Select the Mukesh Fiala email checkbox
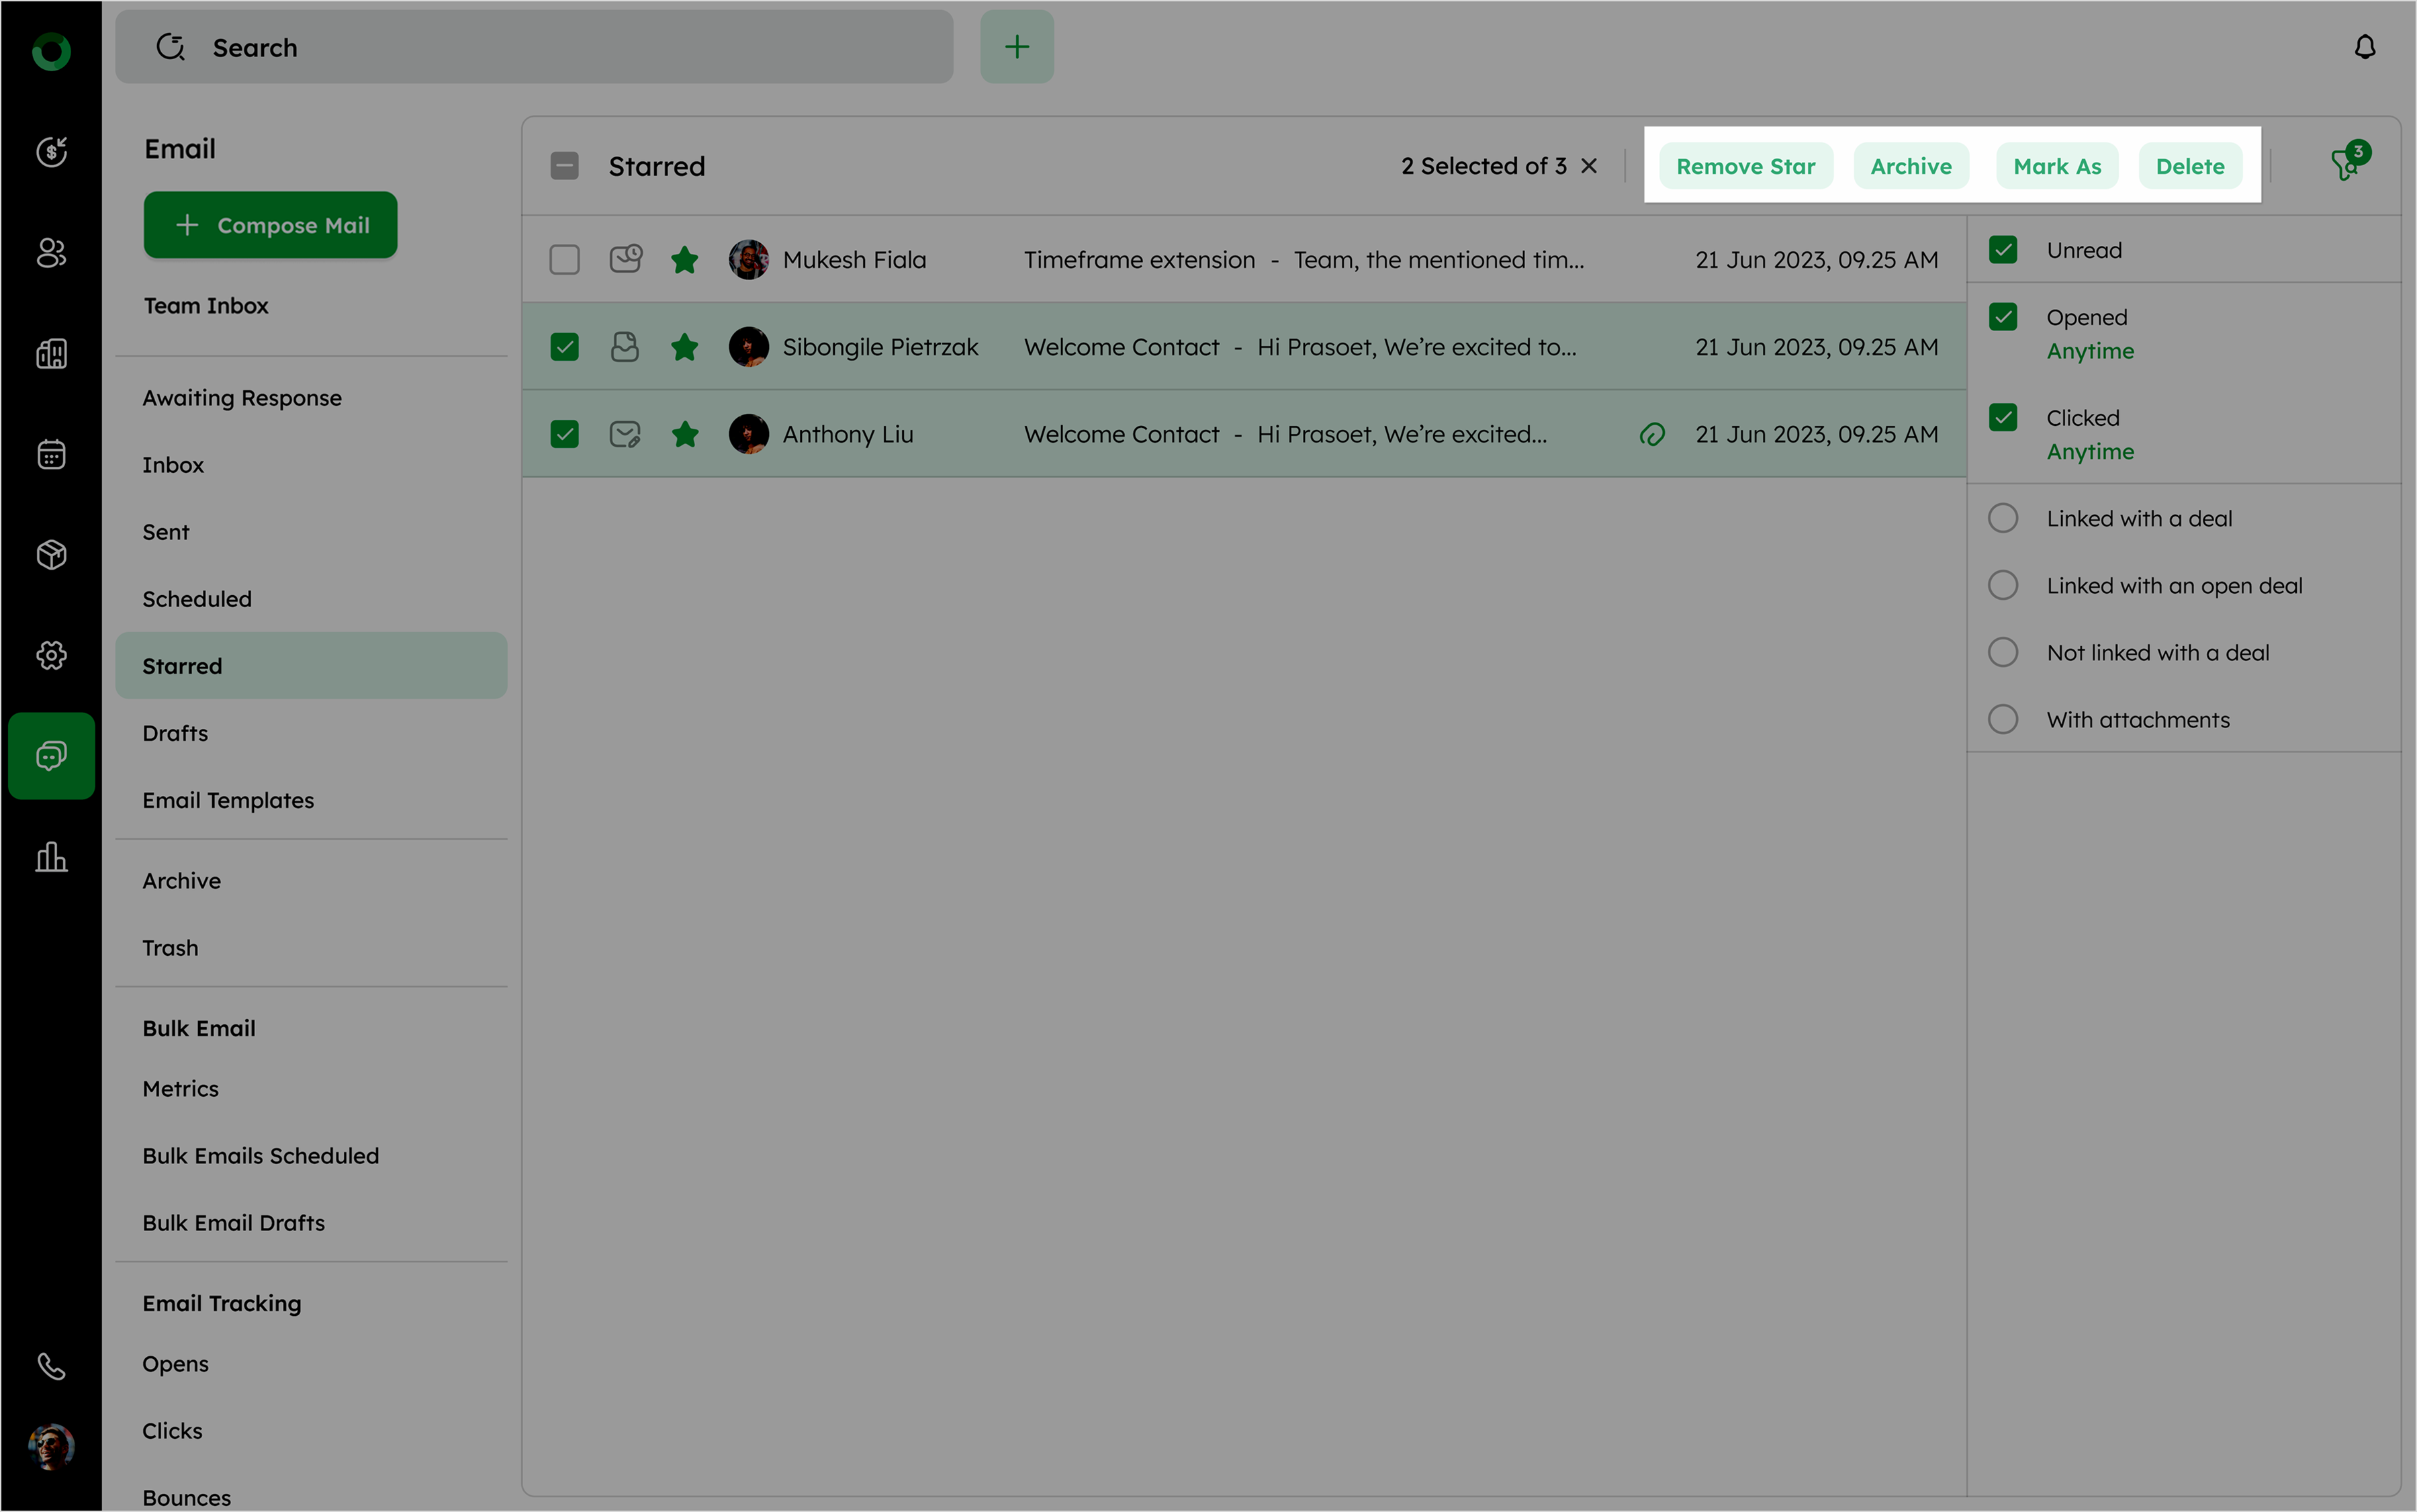2417x1512 pixels. tap(565, 260)
